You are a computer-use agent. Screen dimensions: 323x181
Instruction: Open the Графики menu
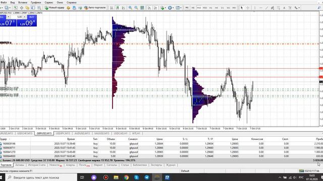tap(36, 3)
